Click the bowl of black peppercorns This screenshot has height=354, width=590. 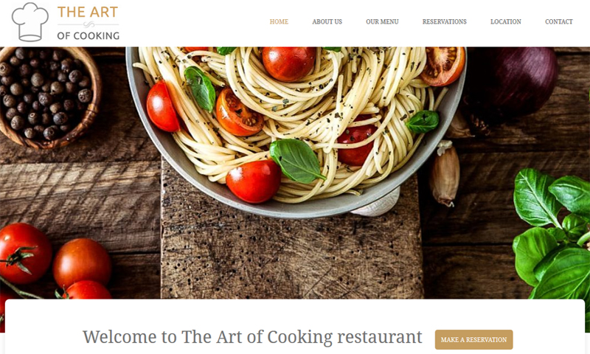(47, 97)
